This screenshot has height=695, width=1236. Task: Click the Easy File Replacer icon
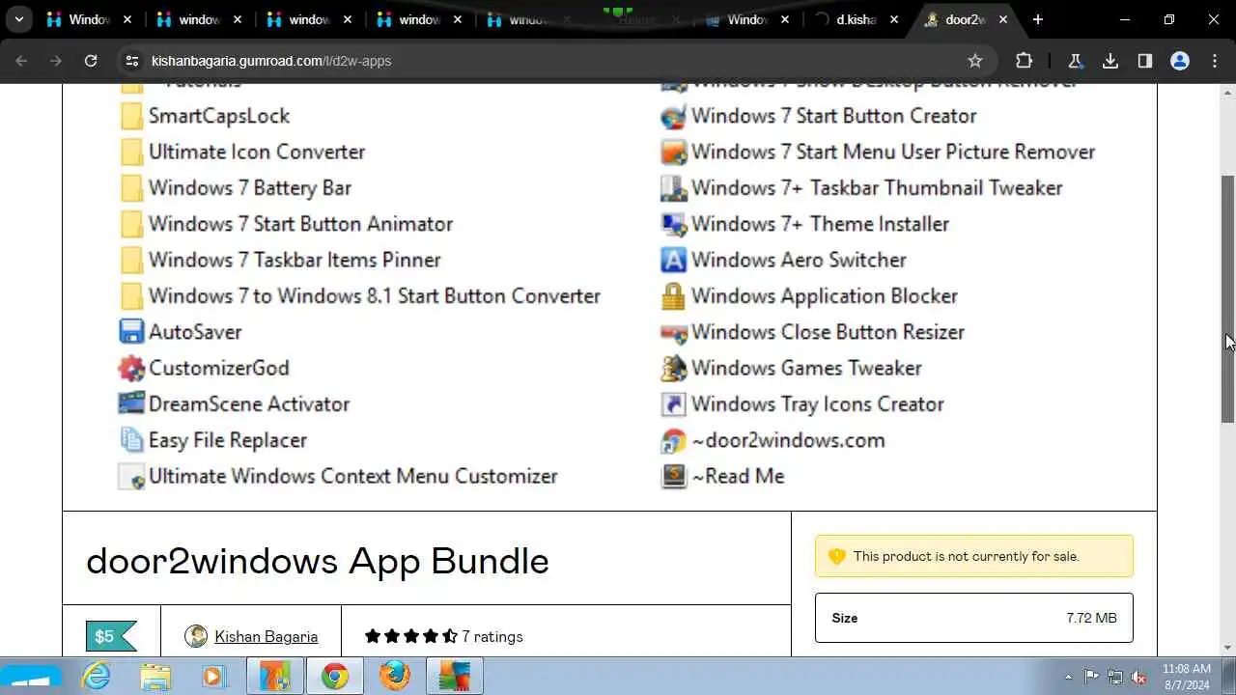coord(131,440)
